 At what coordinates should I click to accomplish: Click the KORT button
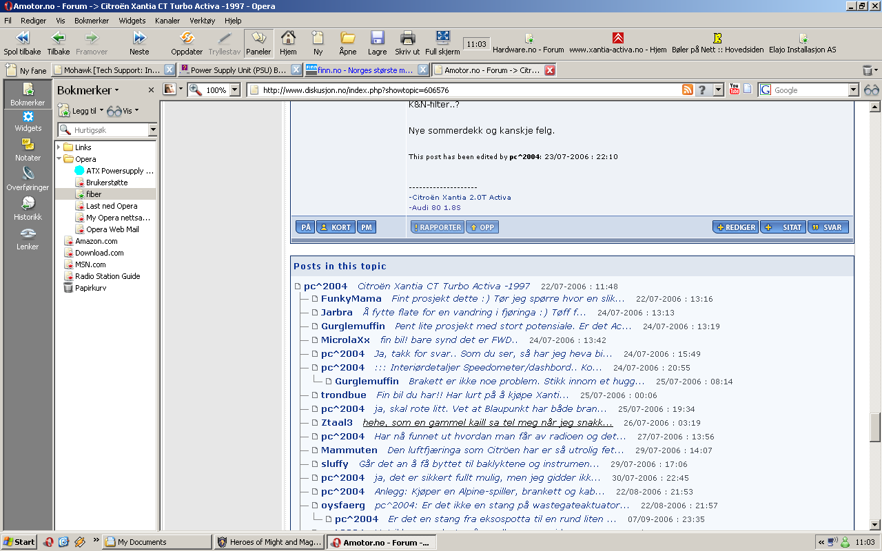(x=336, y=227)
